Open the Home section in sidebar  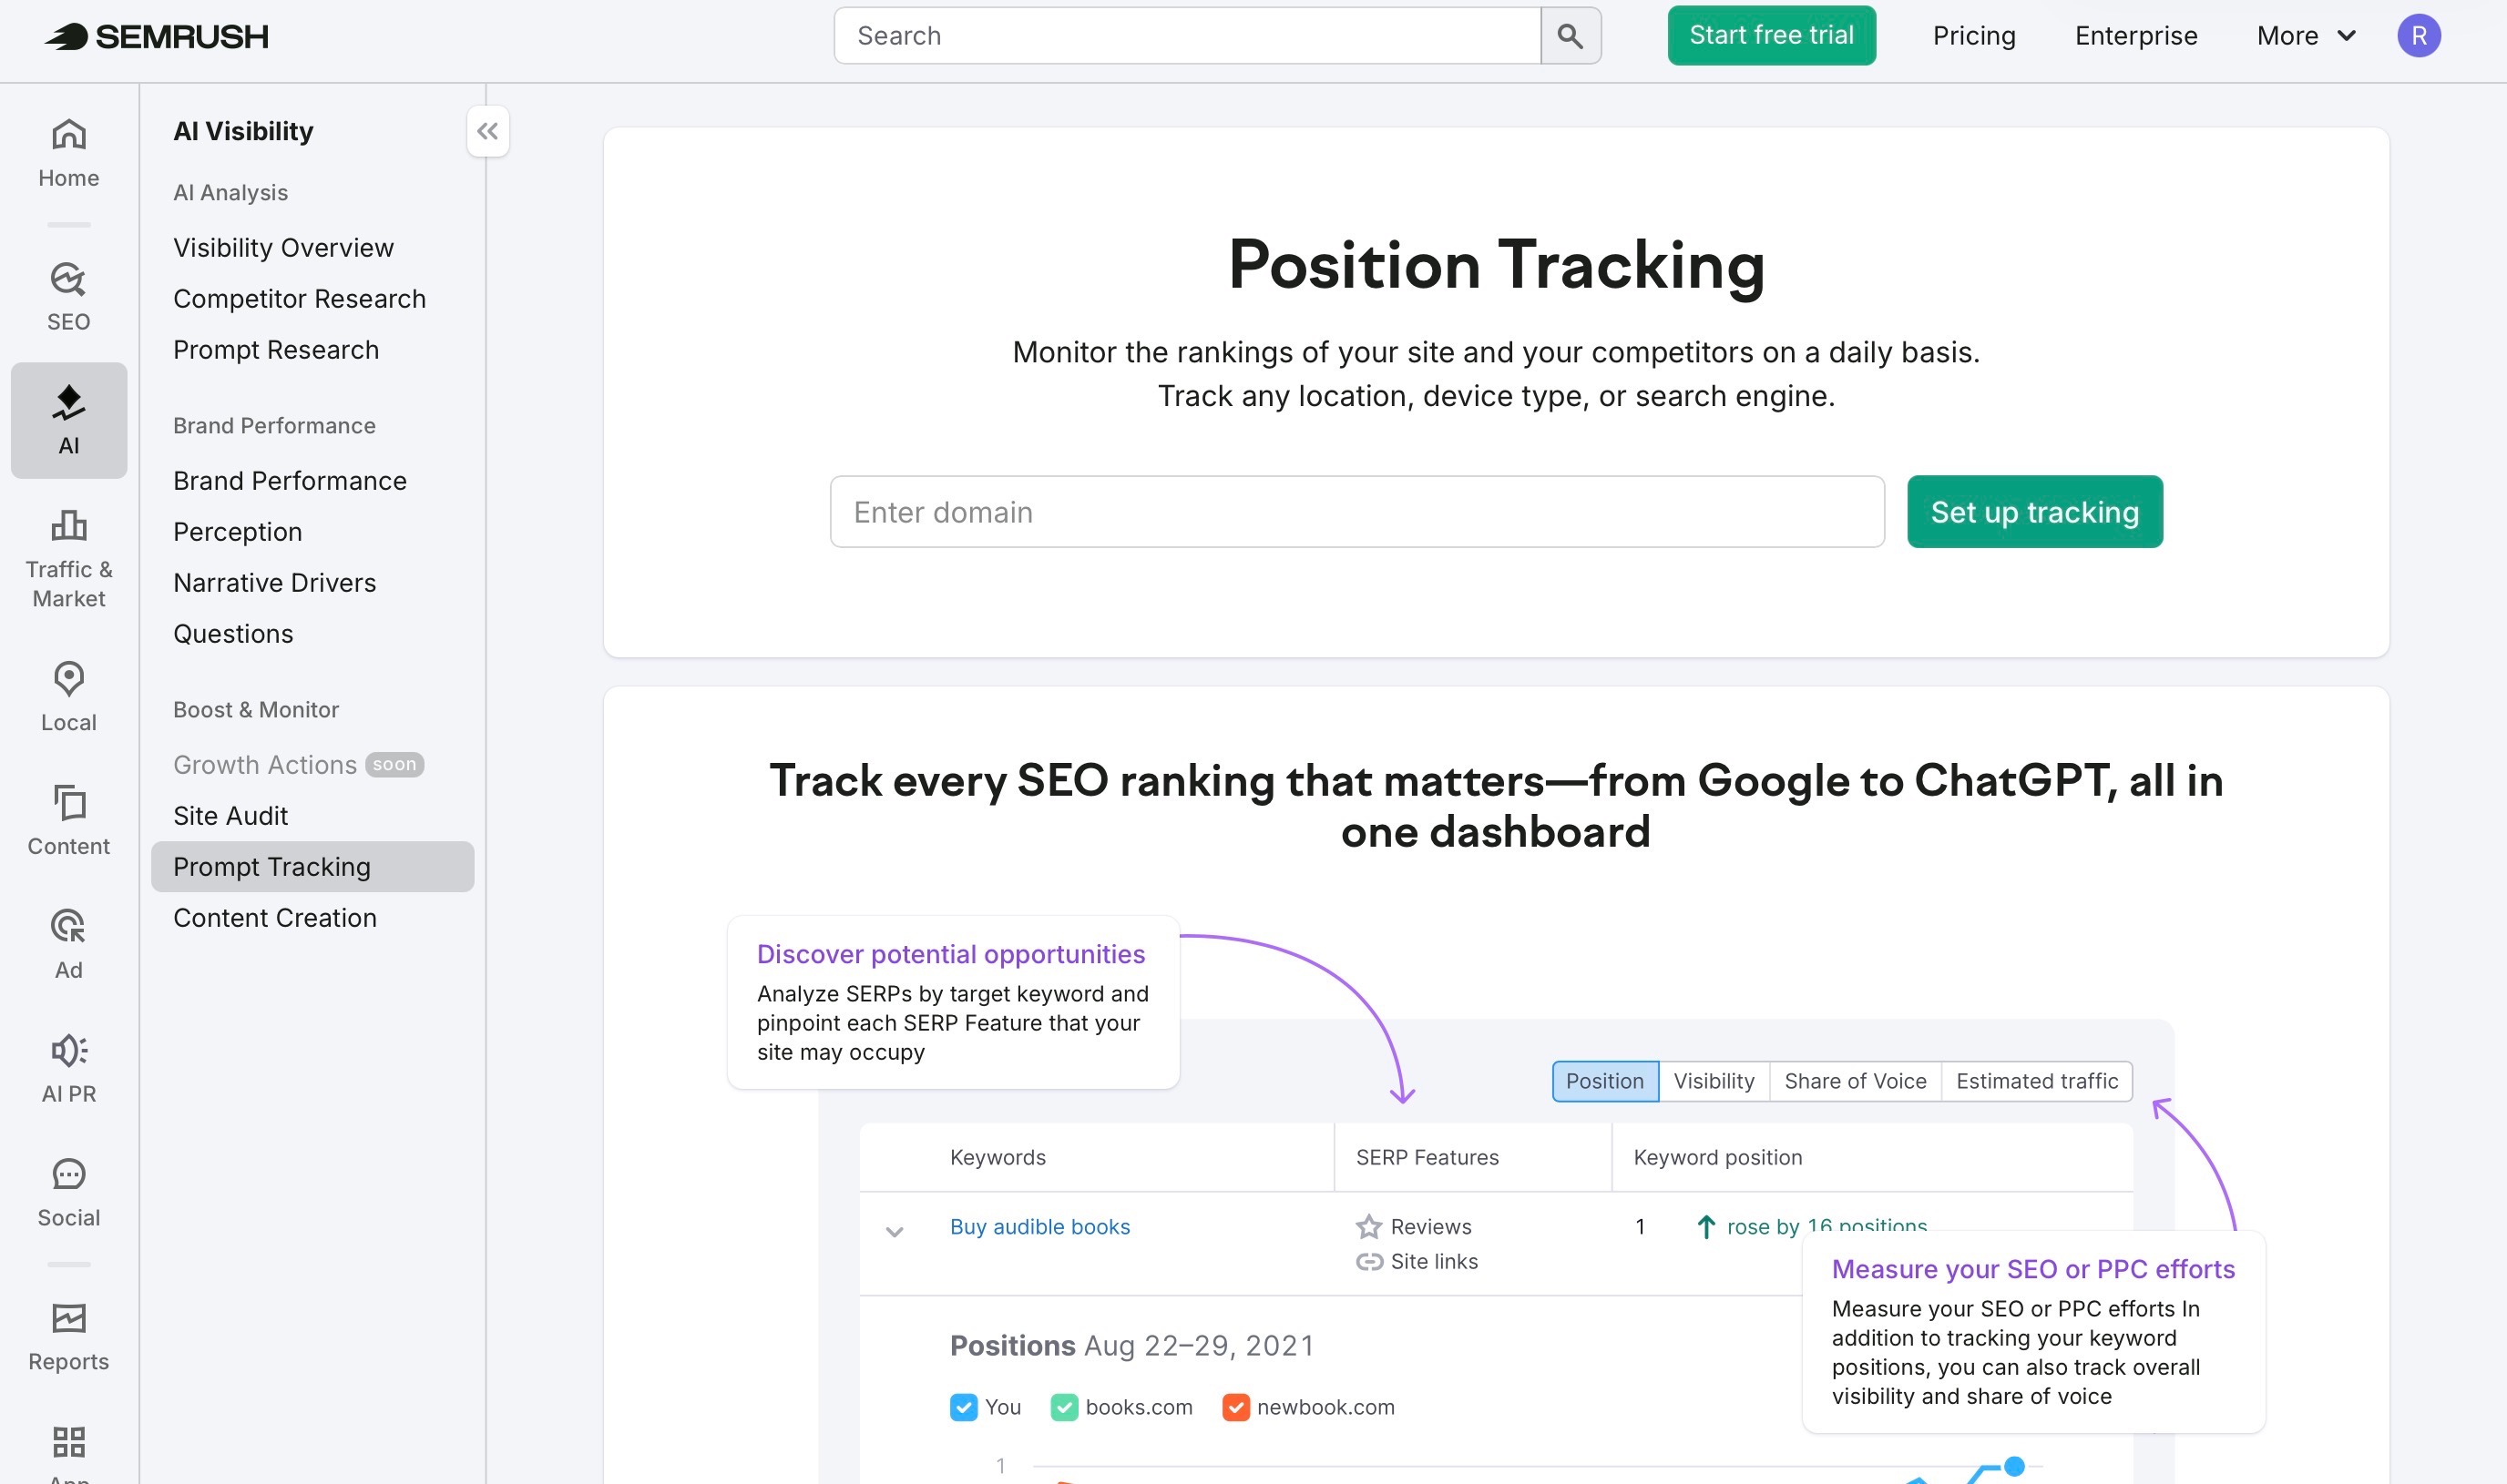(x=68, y=153)
